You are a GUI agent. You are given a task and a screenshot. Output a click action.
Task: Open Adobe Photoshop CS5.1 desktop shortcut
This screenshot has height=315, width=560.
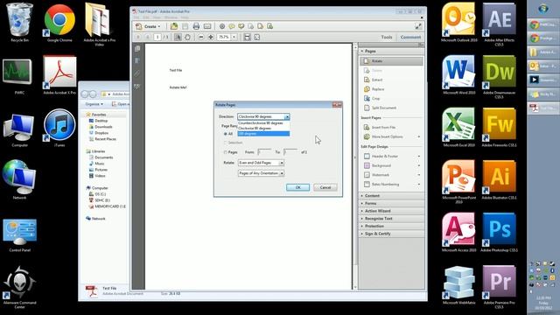500,232
